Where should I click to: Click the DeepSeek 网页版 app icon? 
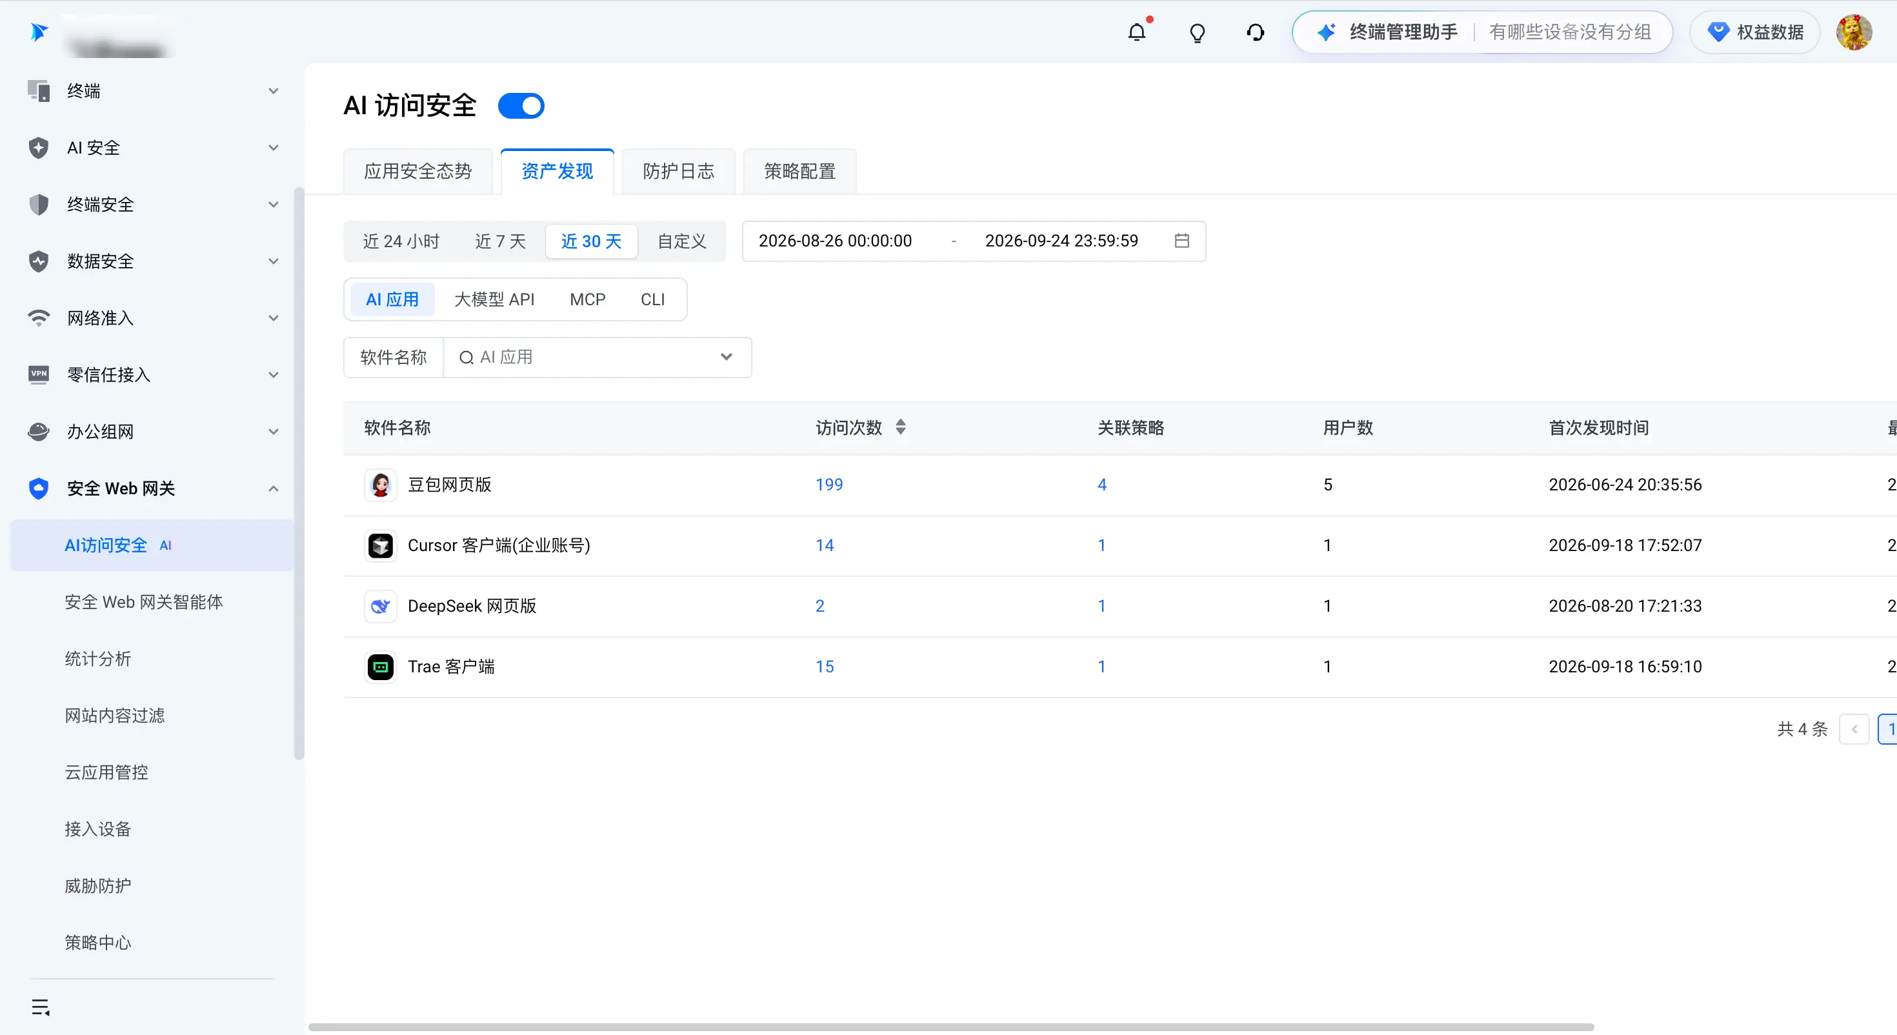(381, 607)
